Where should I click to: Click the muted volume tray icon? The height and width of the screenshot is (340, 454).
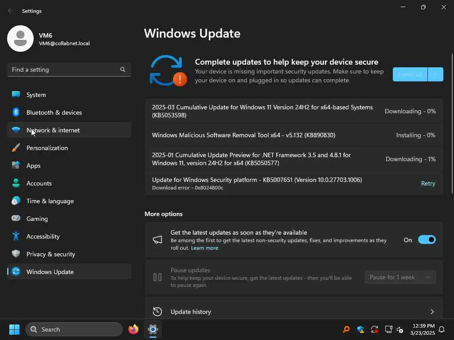click(400, 329)
